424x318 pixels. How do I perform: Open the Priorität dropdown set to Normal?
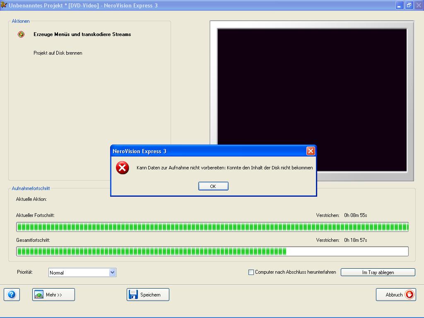click(82, 272)
